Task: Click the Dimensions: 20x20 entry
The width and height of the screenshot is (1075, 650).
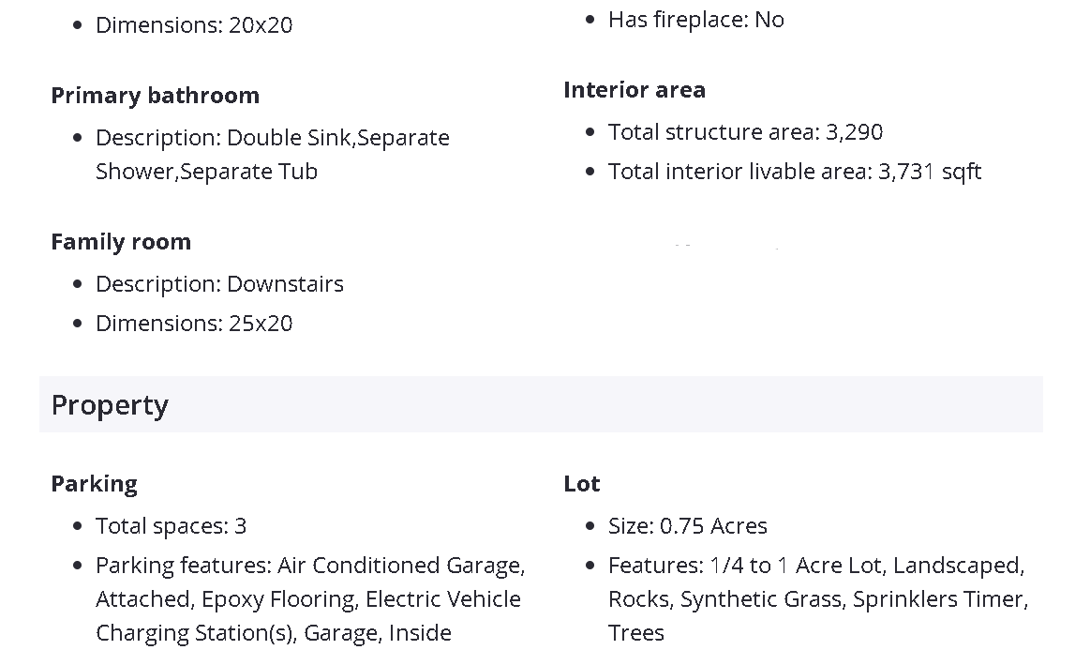Action: 194,25
